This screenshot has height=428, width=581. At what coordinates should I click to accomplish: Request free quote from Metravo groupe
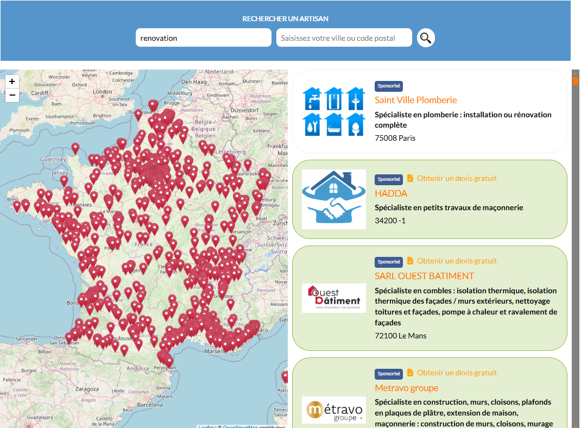tap(457, 373)
